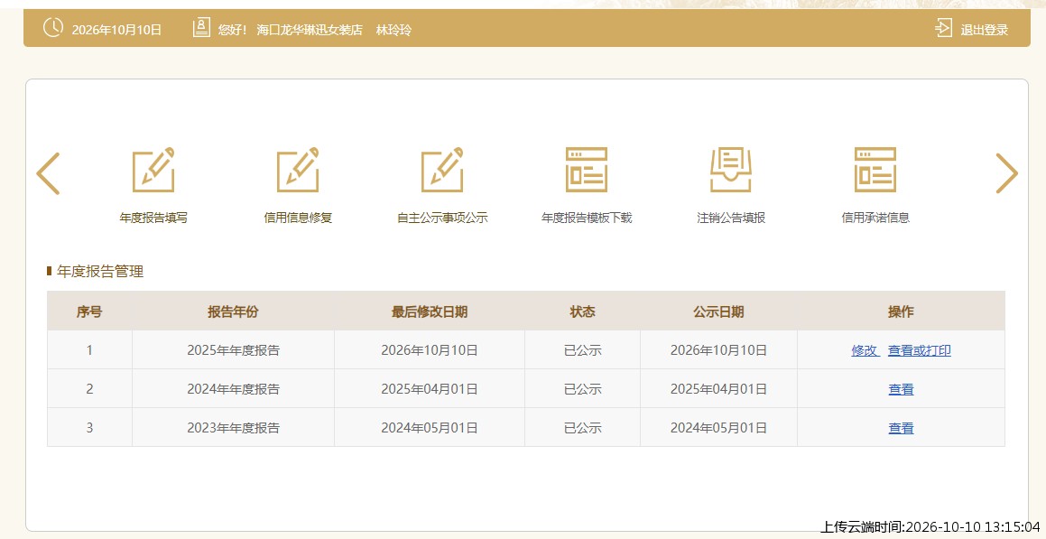
Task: Show more menu items with right chevron
Action: 1006,173
